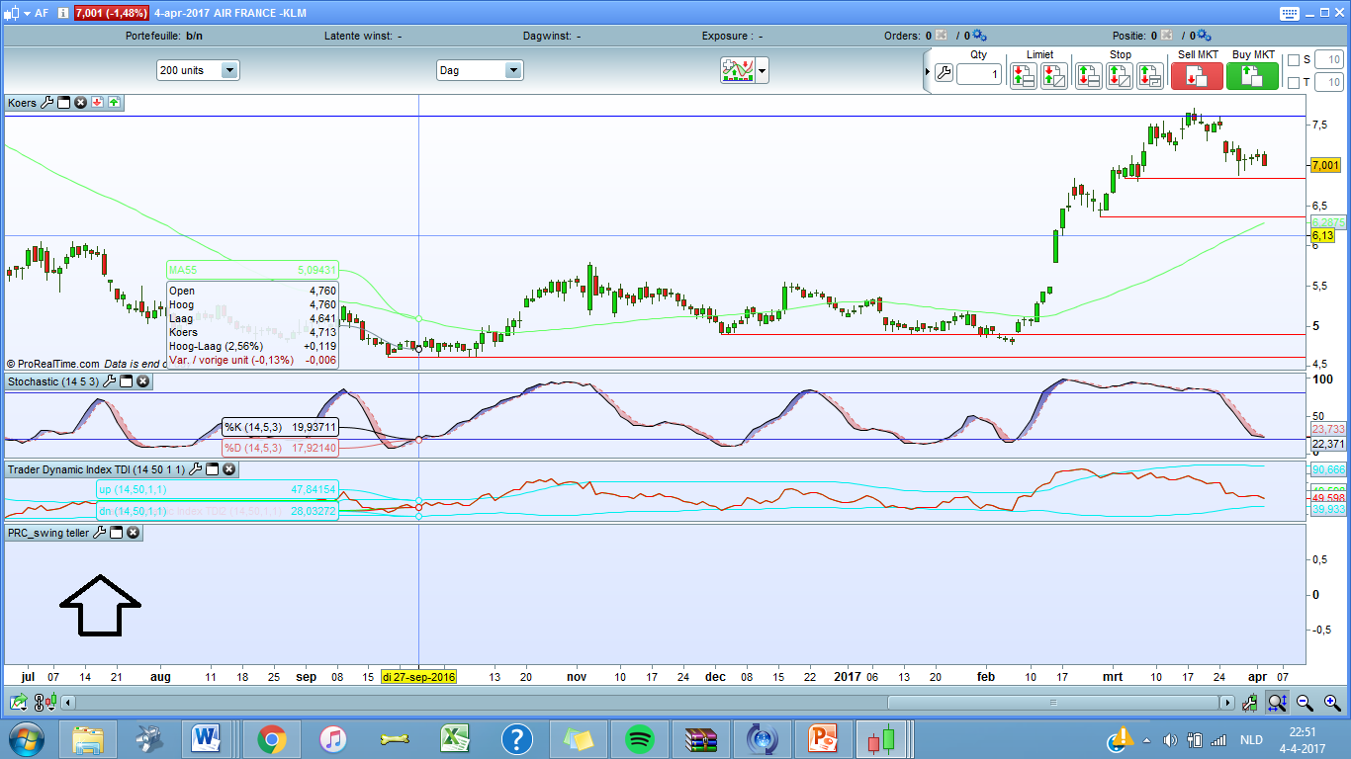Screen dimensions: 1351x759
Task: Click the third Stop order icon
Action: point(1149,75)
